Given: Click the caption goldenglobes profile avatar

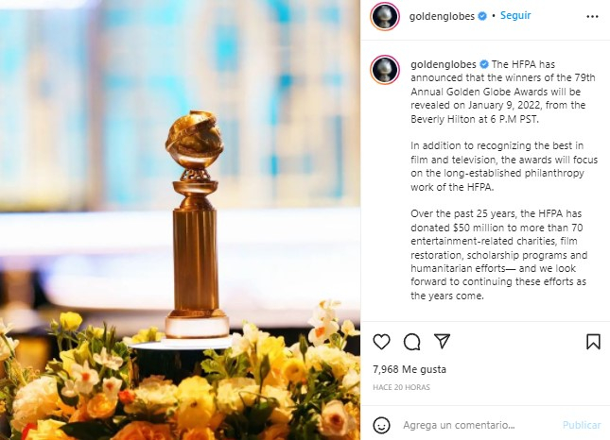Looking at the screenshot, I should click(x=385, y=70).
